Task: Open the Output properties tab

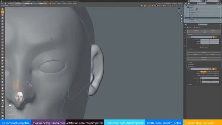Action: (x=185, y=33)
